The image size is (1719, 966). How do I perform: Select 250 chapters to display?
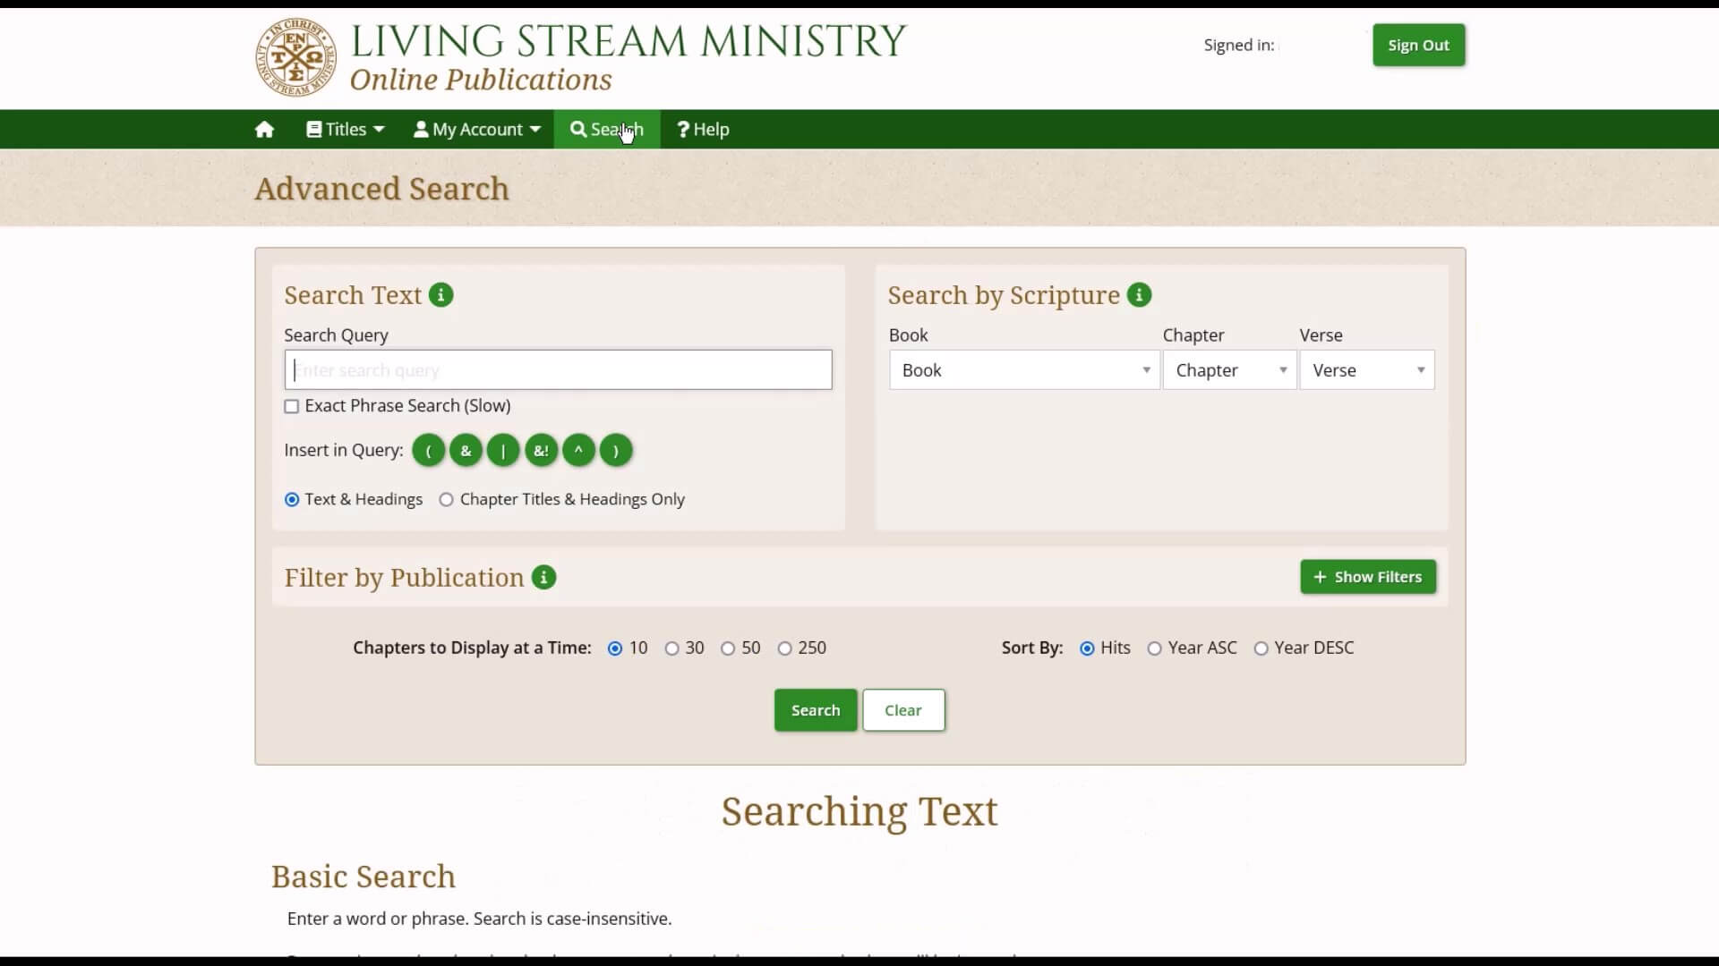[785, 648]
